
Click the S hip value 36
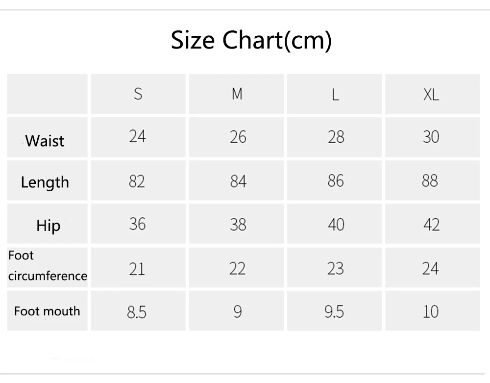(x=138, y=224)
